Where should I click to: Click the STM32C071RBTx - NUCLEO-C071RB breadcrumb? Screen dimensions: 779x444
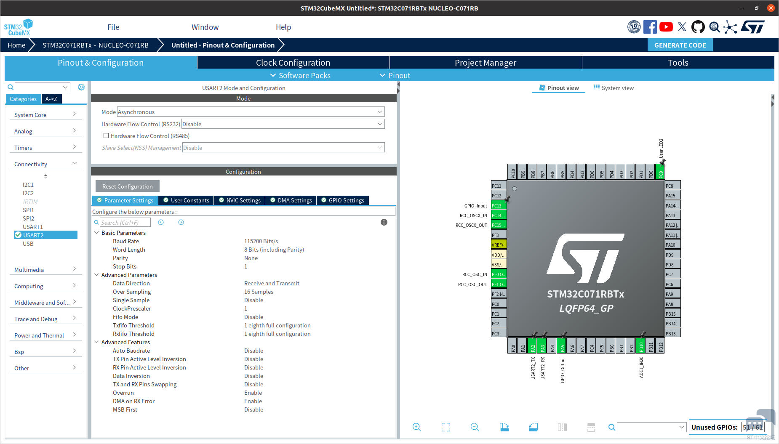(x=96, y=45)
